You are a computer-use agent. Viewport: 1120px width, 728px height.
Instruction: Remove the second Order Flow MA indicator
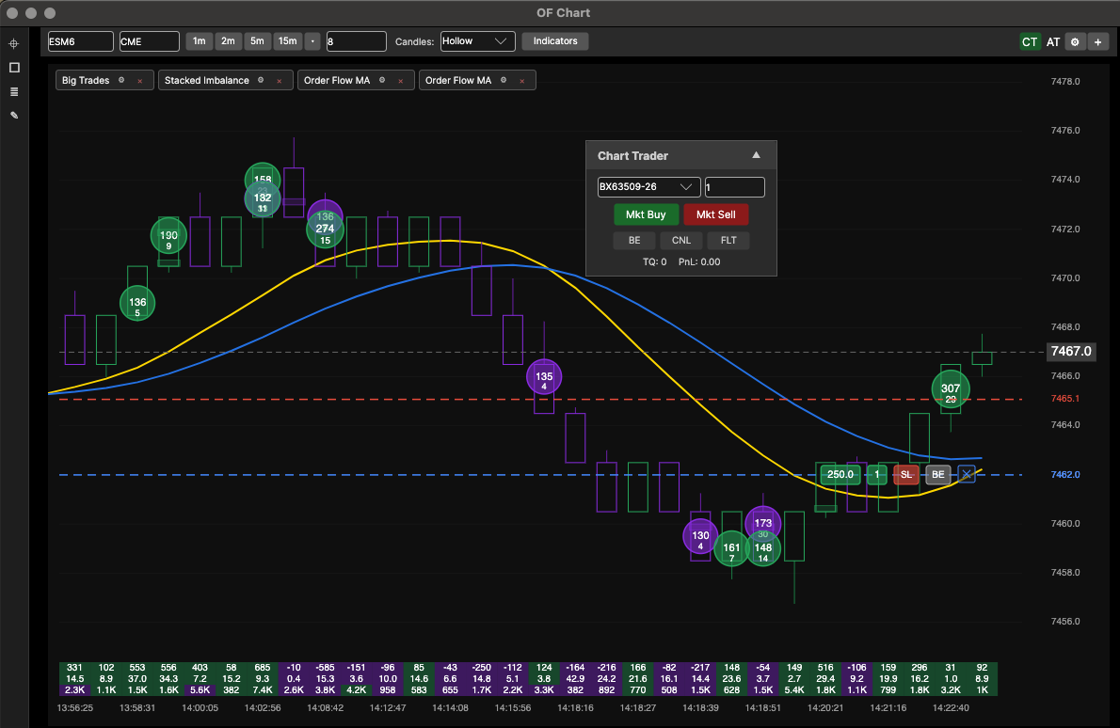click(522, 81)
